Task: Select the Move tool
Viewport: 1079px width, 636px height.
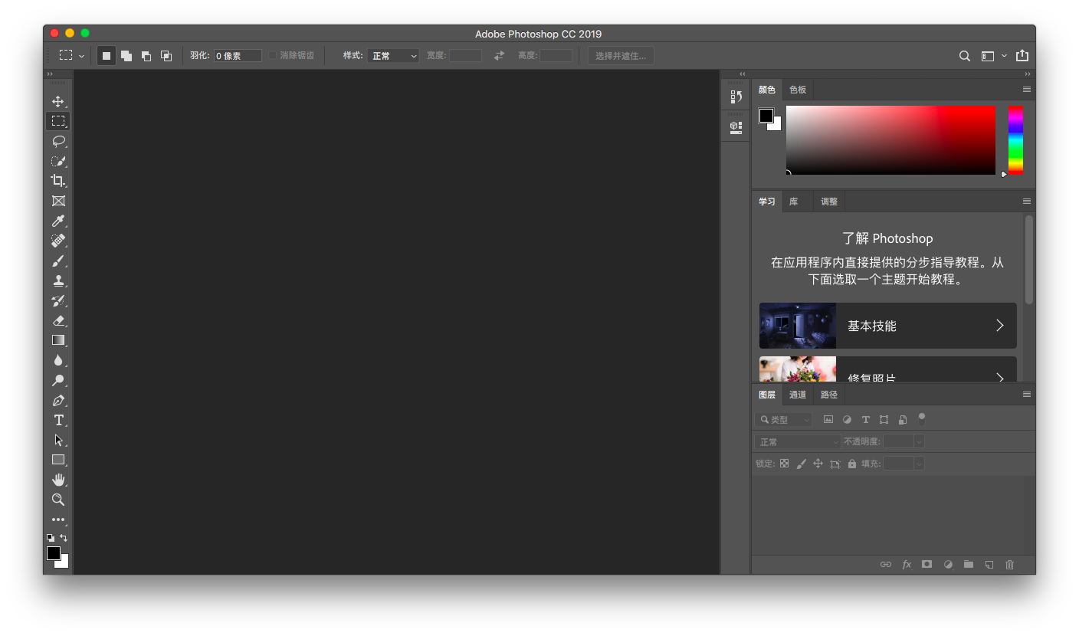Action: [x=57, y=101]
